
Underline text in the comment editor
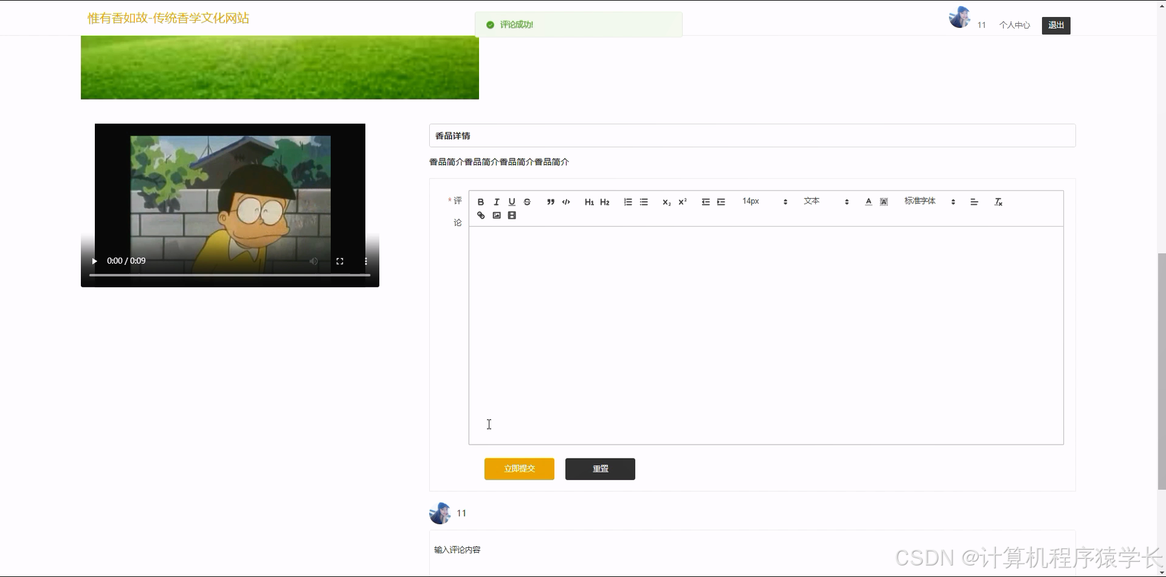point(512,201)
